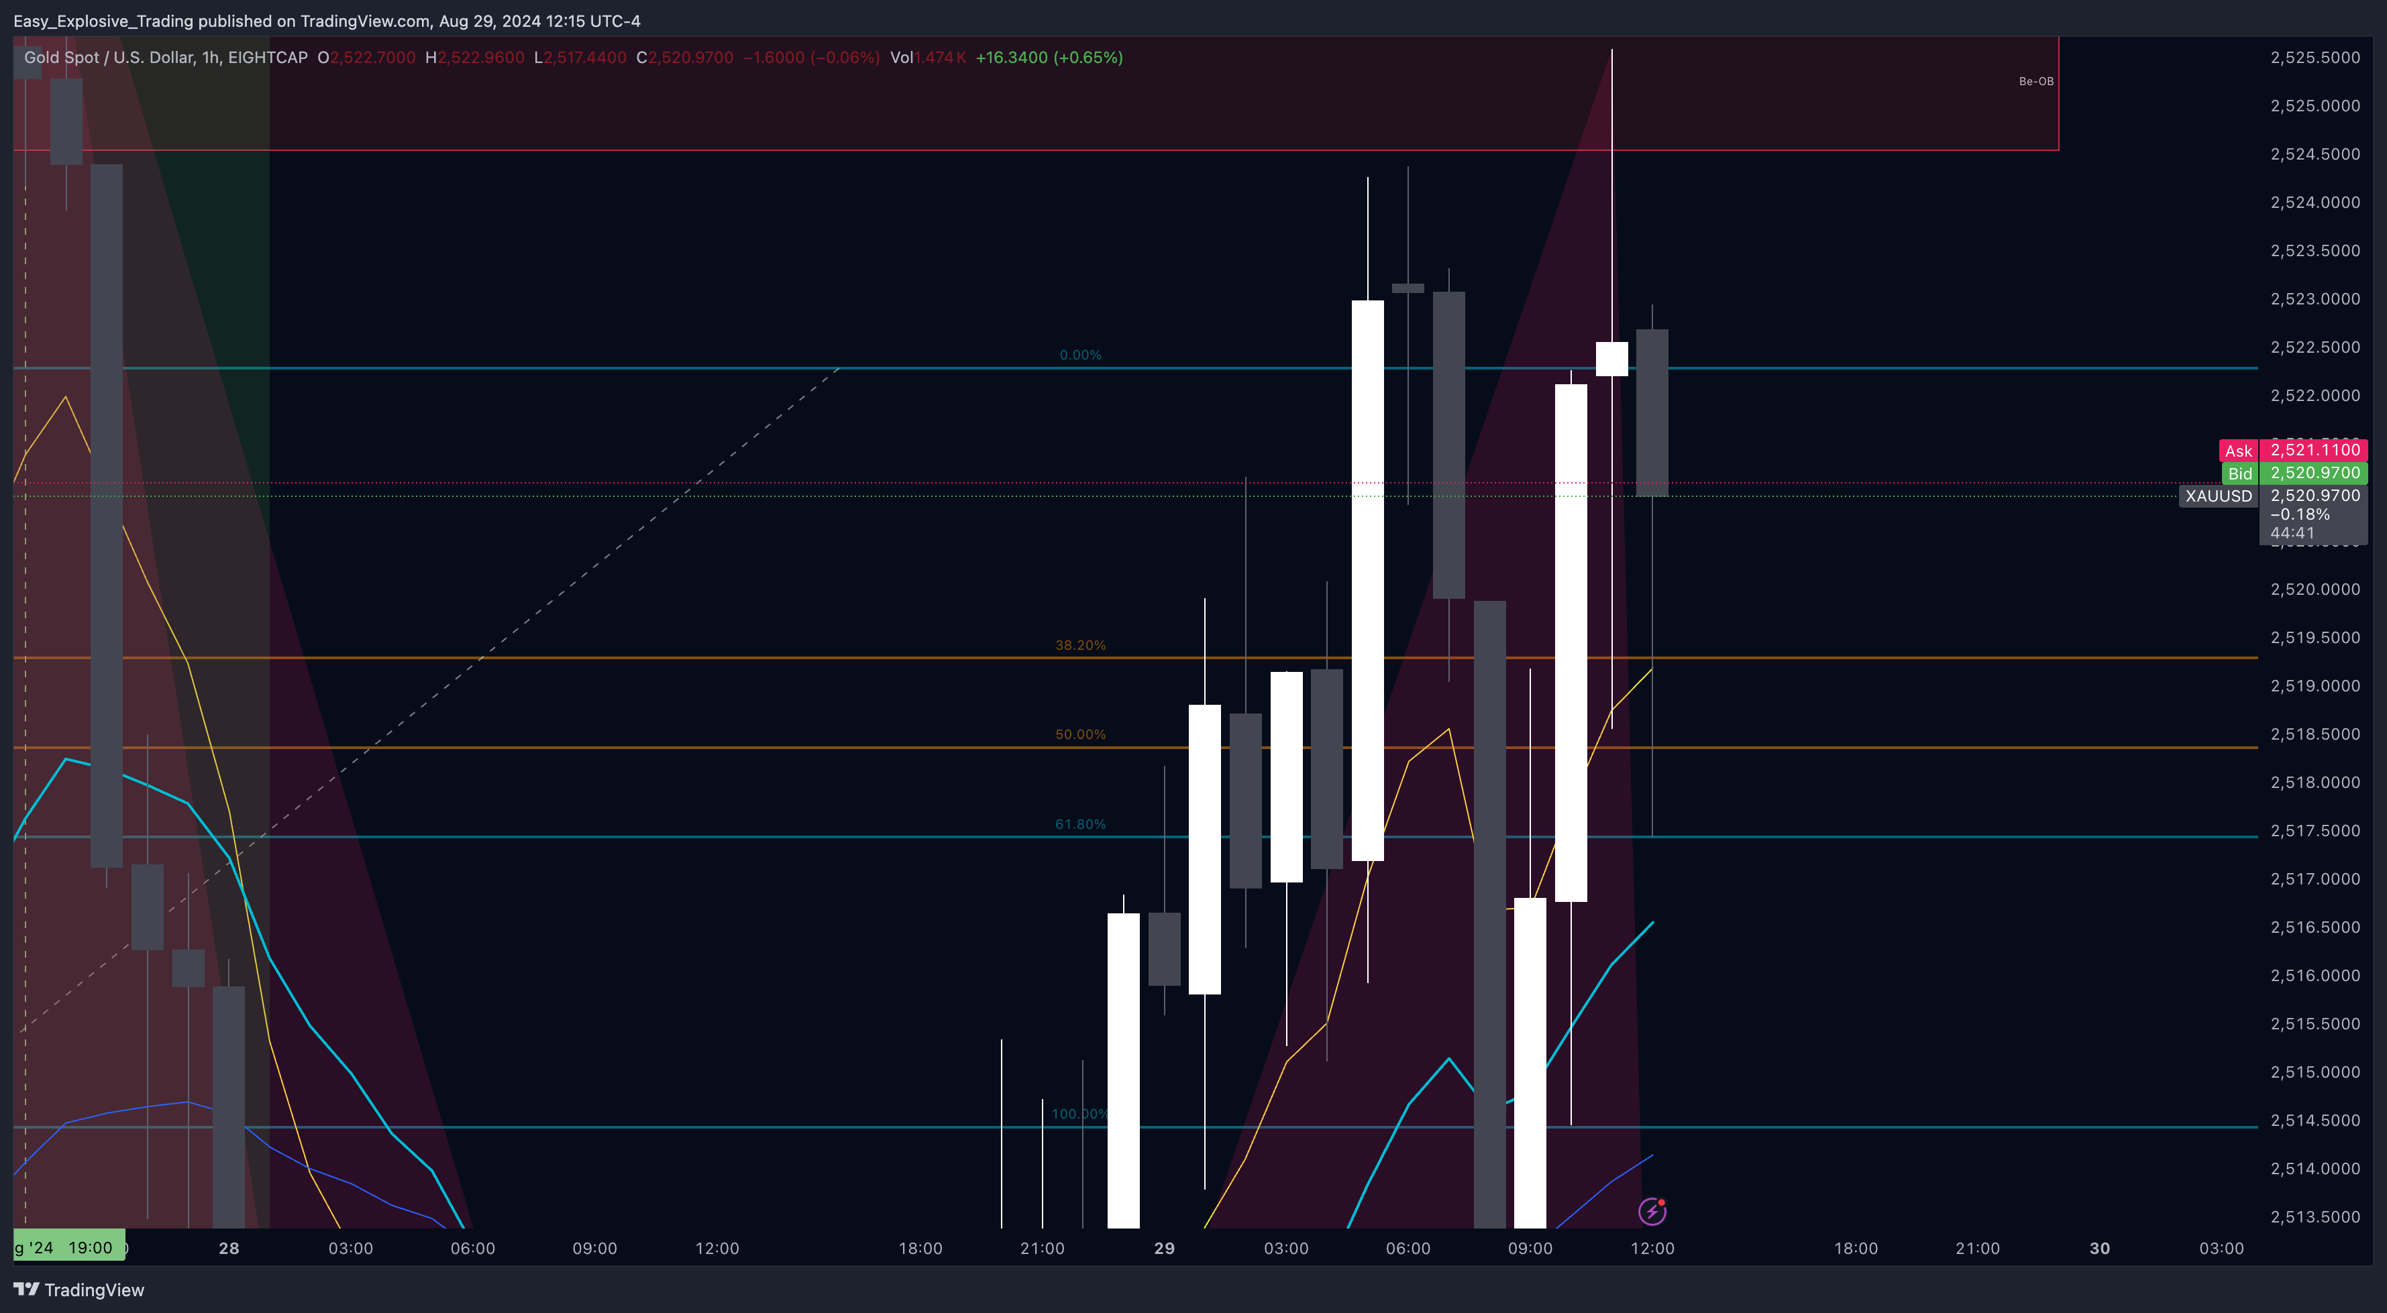The image size is (2387, 1313).
Task: Click the 2,525.5000 price axis label
Action: click(x=2315, y=58)
